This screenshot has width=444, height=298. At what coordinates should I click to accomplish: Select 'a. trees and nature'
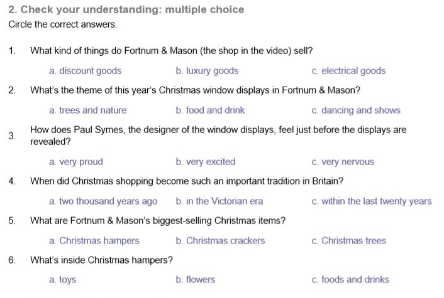click(x=87, y=110)
